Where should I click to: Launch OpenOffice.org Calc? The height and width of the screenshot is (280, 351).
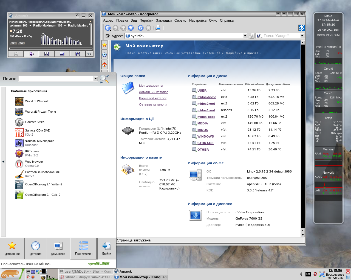[x=38, y=195]
